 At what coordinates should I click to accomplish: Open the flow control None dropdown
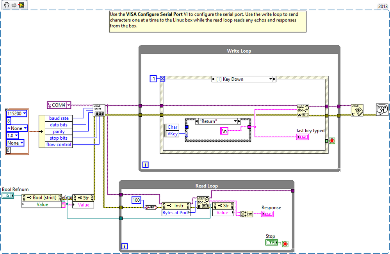pos(22,143)
